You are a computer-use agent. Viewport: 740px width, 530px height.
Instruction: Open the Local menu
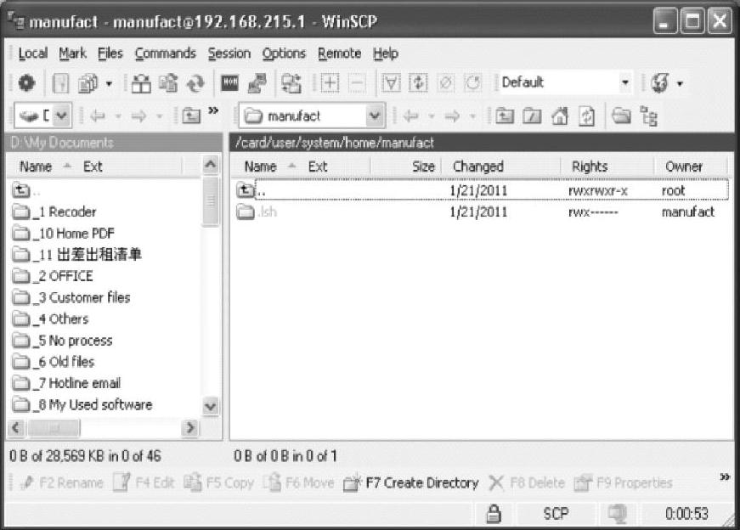[33, 54]
